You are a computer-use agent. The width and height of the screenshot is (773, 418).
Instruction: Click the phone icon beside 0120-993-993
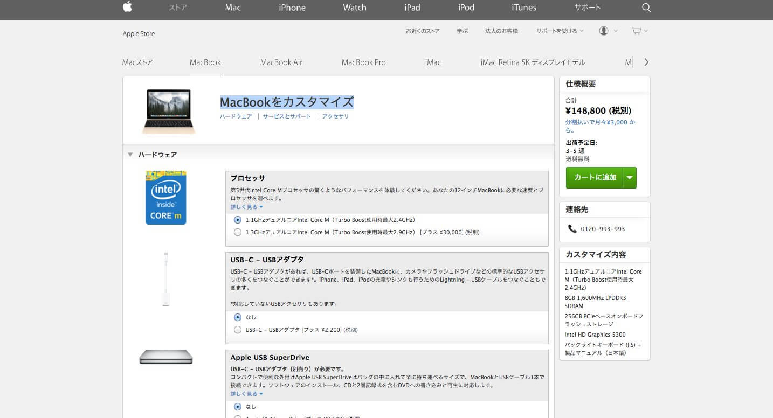(x=572, y=229)
